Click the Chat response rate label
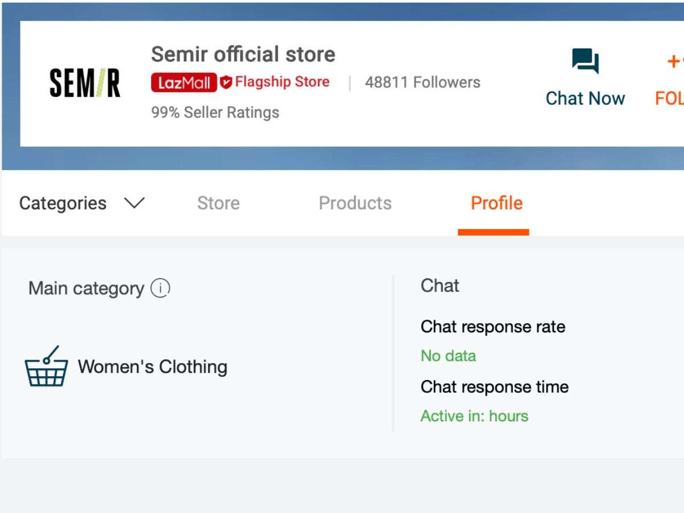Image resolution: width=684 pixels, height=513 pixels. point(493,327)
